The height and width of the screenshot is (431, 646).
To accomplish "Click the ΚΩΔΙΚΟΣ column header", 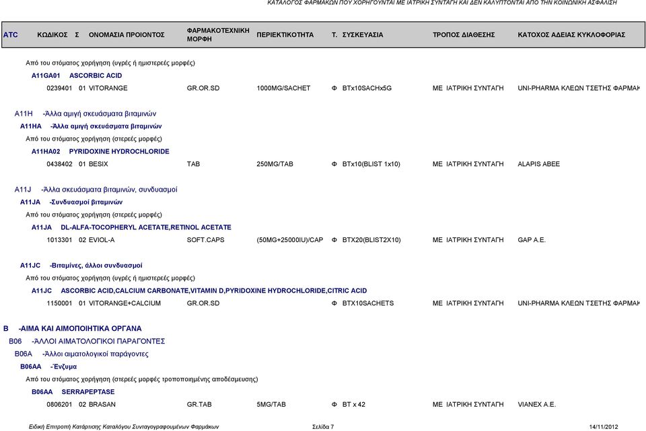I will point(52,35).
